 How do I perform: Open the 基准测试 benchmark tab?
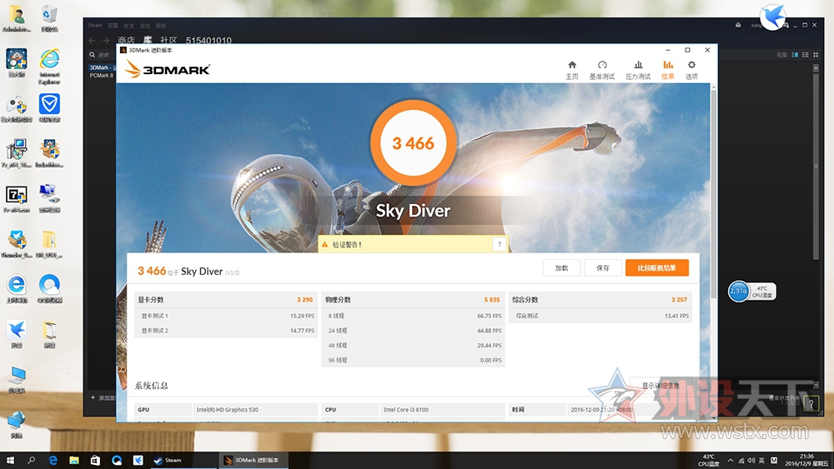601,70
